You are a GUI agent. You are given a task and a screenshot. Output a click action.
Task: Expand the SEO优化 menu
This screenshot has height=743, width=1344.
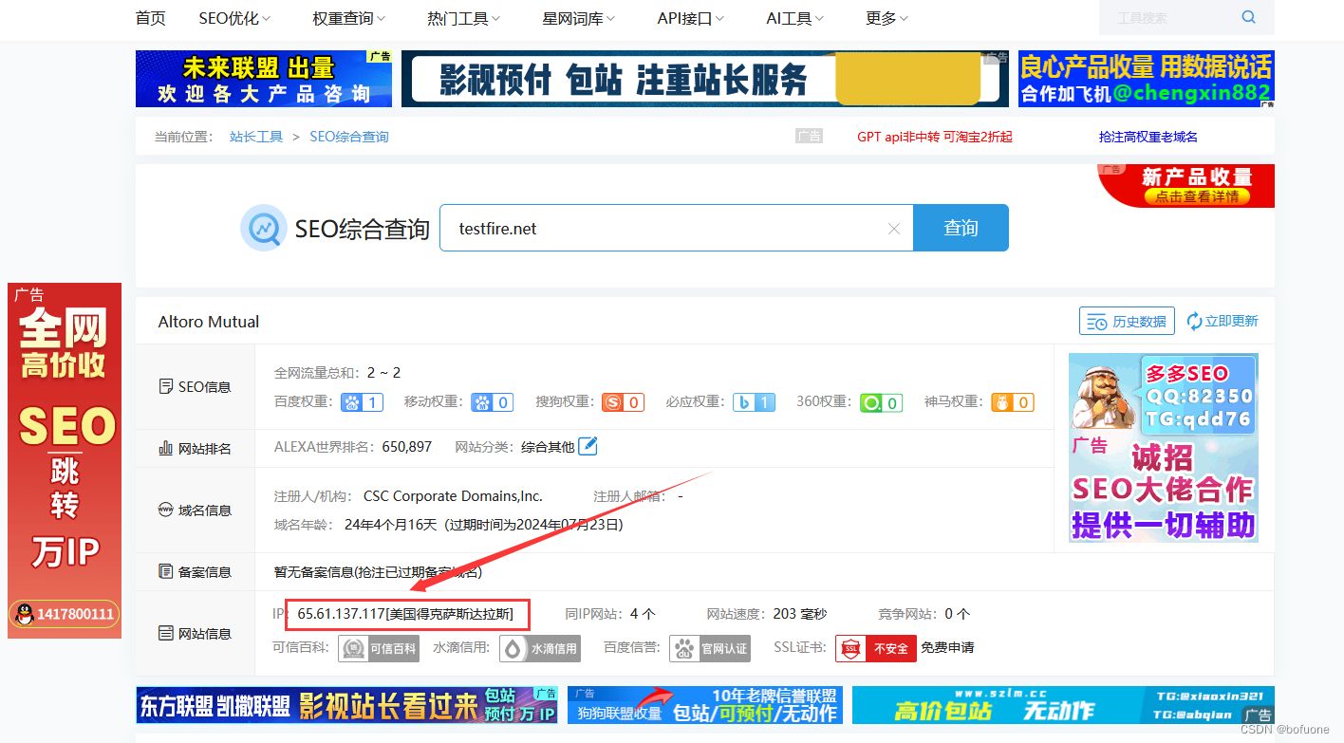coord(234,18)
